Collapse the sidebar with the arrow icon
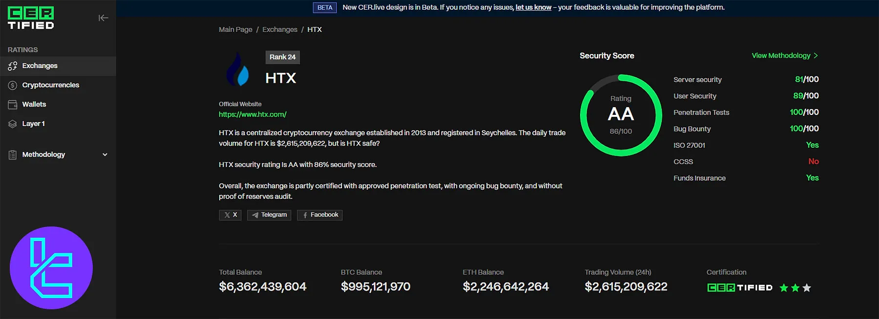 pyautogui.click(x=103, y=18)
